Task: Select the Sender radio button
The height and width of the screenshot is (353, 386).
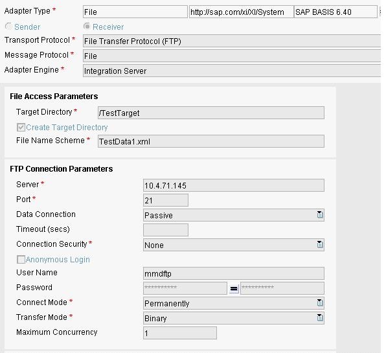Action: 8,26
